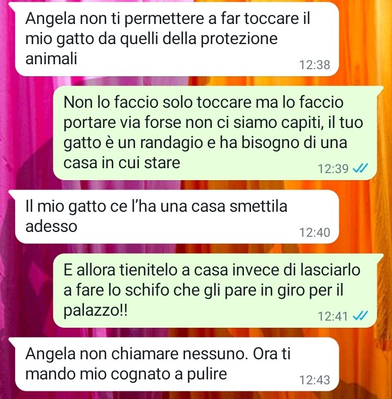This screenshot has width=392, height=399.
Task: Click the 12:38 timestamp
Action: (315, 65)
